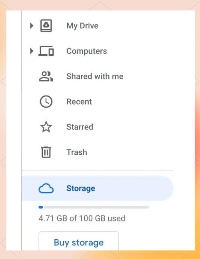Click the blue filled portion of storage bar

pos(41,207)
